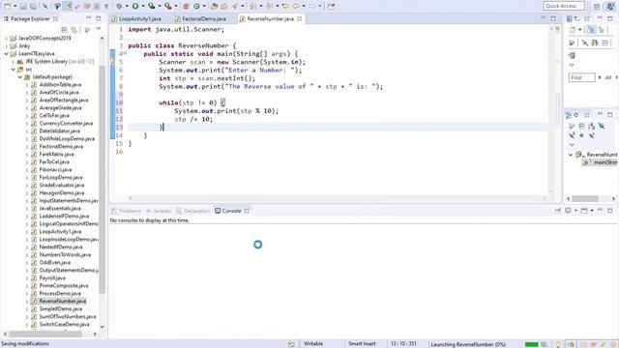Start debugging with the Debug bug icon
619x348 pixels.
click(119, 6)
